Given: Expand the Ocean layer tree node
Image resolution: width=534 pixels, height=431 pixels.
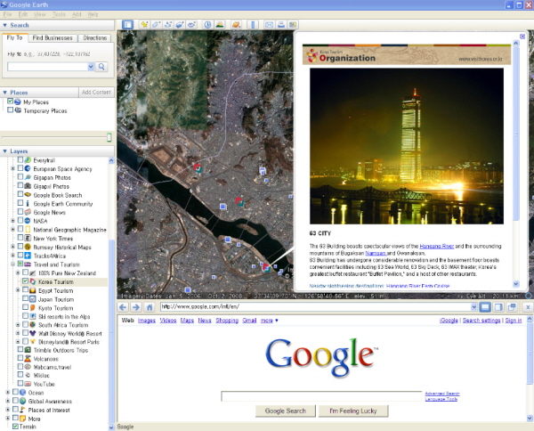Looking at the screenshot, I should pyautogui.click(x=6, y=392).
